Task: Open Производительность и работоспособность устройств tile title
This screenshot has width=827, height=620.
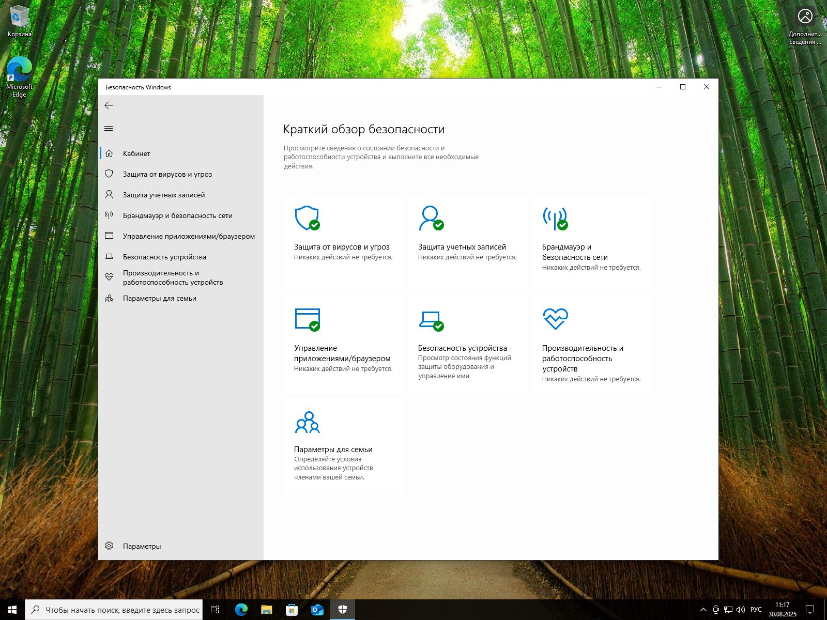Action: point(583,359)
